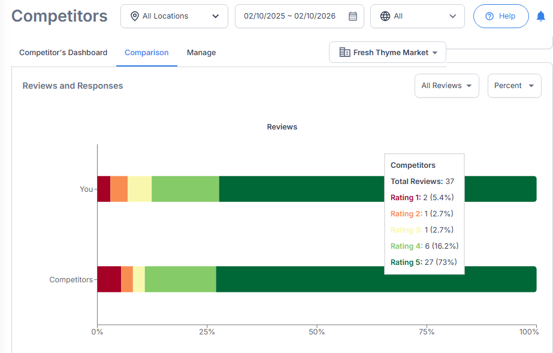This screenshot has width=553, height=353.
Task: Click the dark red Rating 1 segment of You bar
Action: click(x=104, y=189)
